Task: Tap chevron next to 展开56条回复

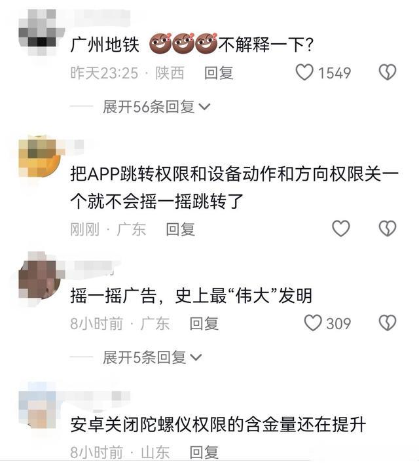Action: click(x=205, y=107)
